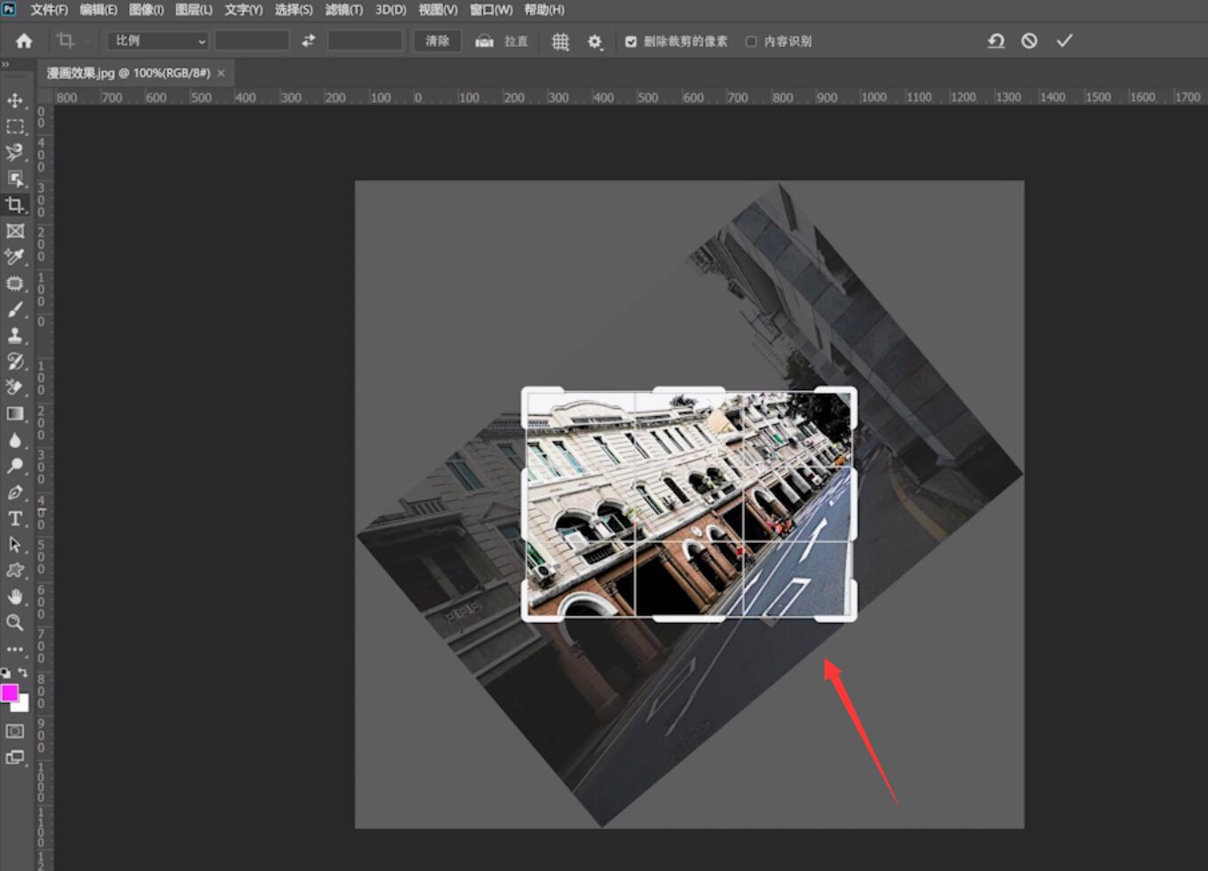Select the Gradient tool
Image resolution: width=1208 pixels, height=871 pixels.
(x=15, y=413)
